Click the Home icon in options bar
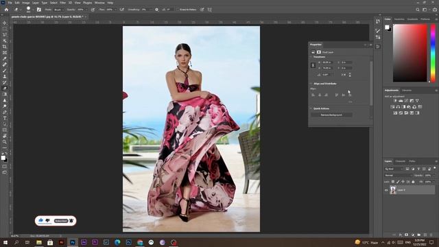 (x=6, y=10)
